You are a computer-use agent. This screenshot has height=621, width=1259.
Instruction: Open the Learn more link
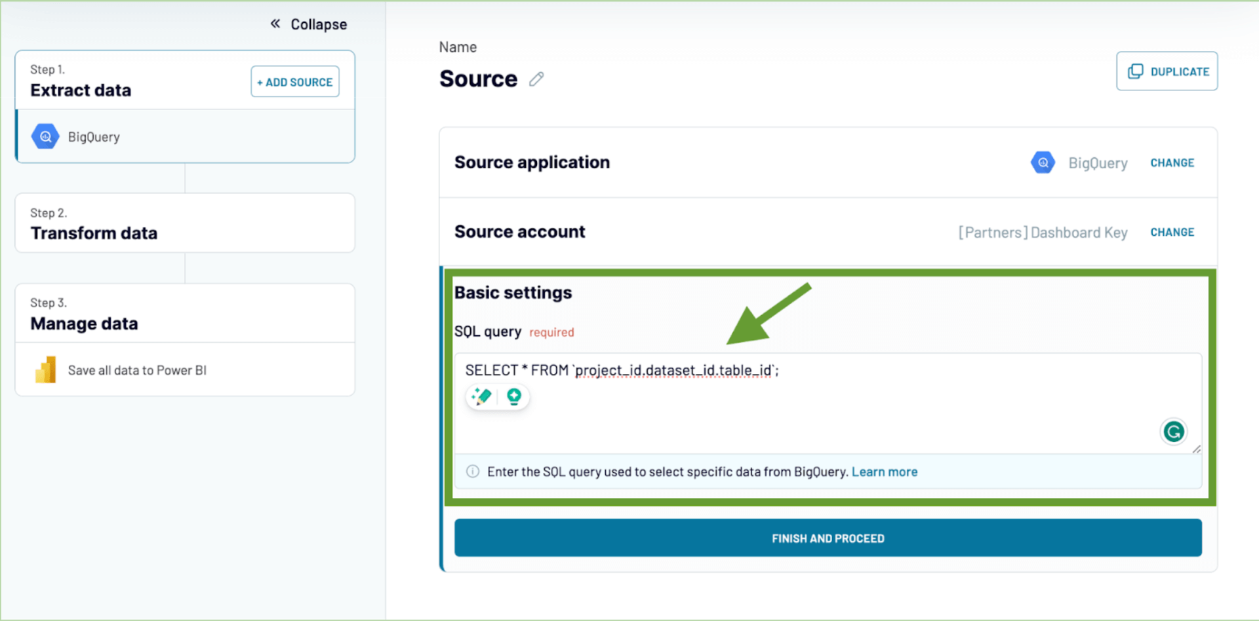(884, 471)
